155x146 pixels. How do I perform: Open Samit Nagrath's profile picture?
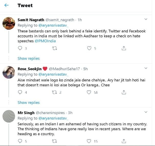(x=8, y=24)
